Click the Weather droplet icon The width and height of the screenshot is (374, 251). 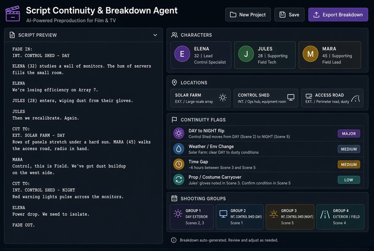pyautogui.click(x=179, y=149)
